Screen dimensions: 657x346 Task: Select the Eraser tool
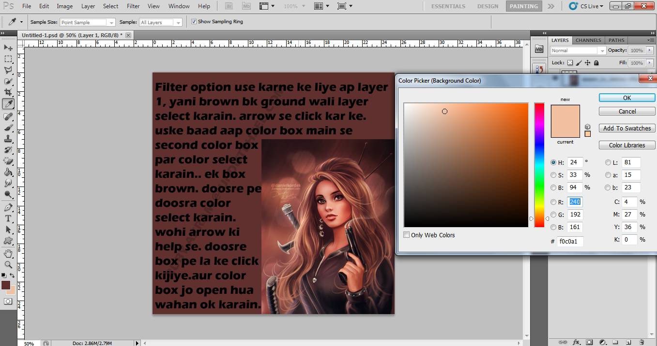(8, 161)
